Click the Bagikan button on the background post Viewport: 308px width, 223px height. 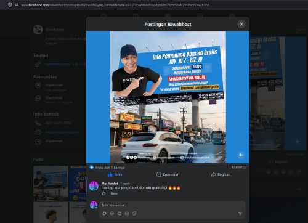click(278, 161)
